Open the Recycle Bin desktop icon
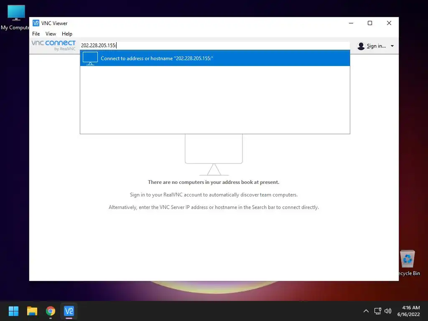428x321 pixels. (408, 263)
